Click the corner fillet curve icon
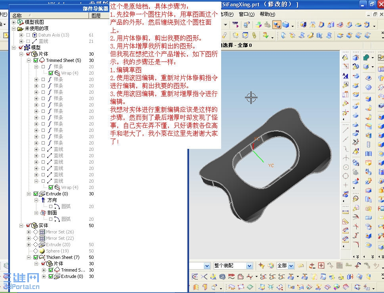Viewport: 384px width, 293px height. [x=356, y=244]
